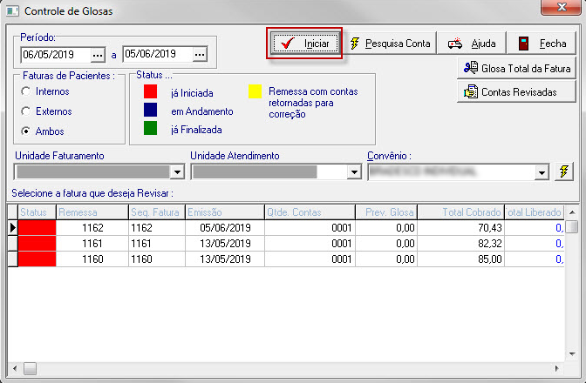Image resolution: width=586 pixels, height=383 pixels.
Task: Click the Status column header
Action: [x=37, y=212]
